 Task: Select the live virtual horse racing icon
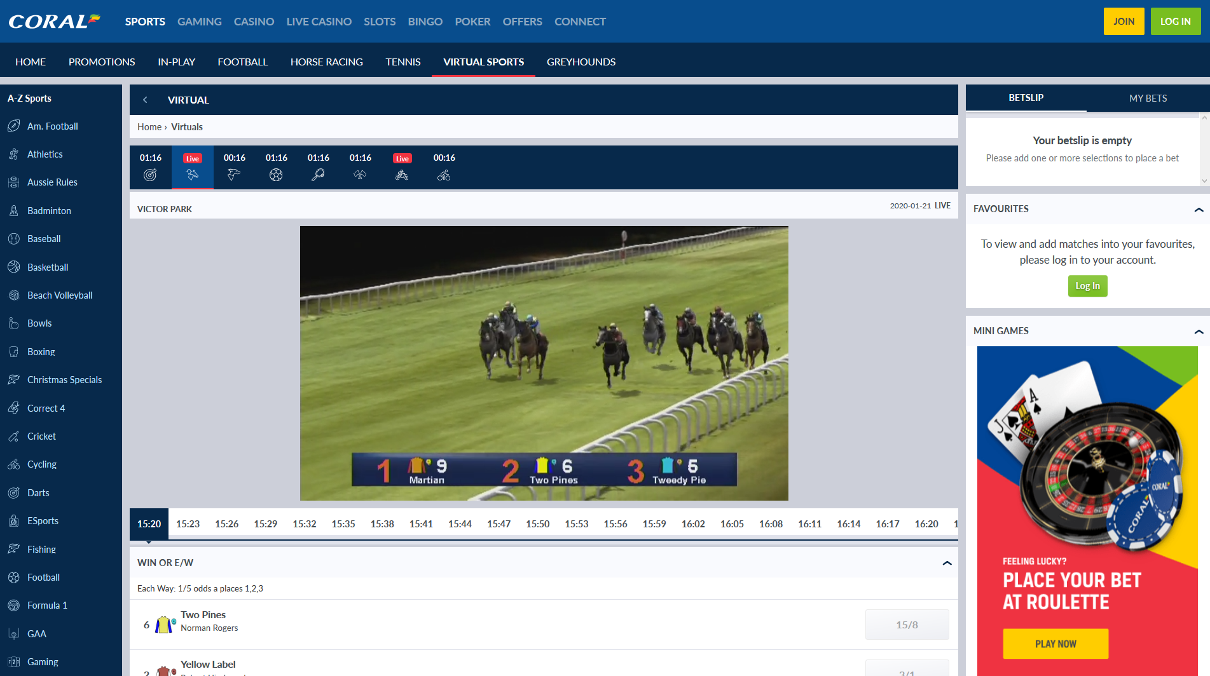(x=192, y=175)
